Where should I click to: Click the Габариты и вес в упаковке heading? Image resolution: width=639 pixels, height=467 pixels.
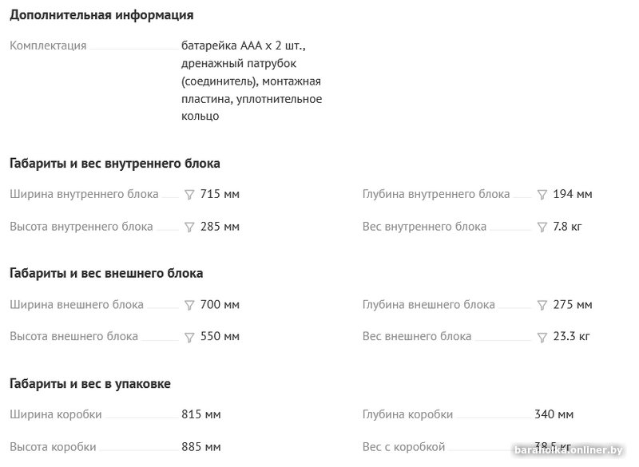90,383
